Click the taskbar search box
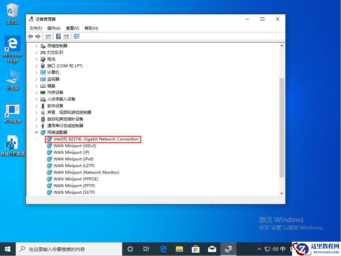341x256 pixels. tap(67, 249)
